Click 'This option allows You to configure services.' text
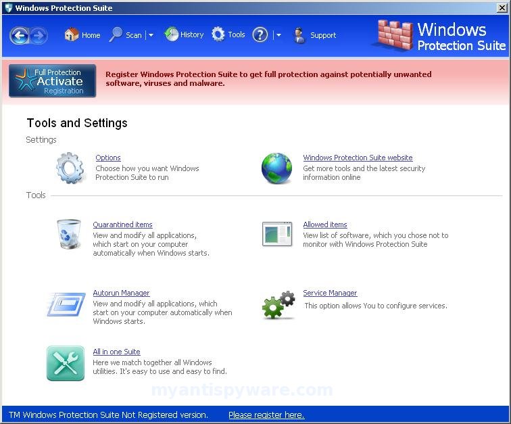 tap(376, 306)
